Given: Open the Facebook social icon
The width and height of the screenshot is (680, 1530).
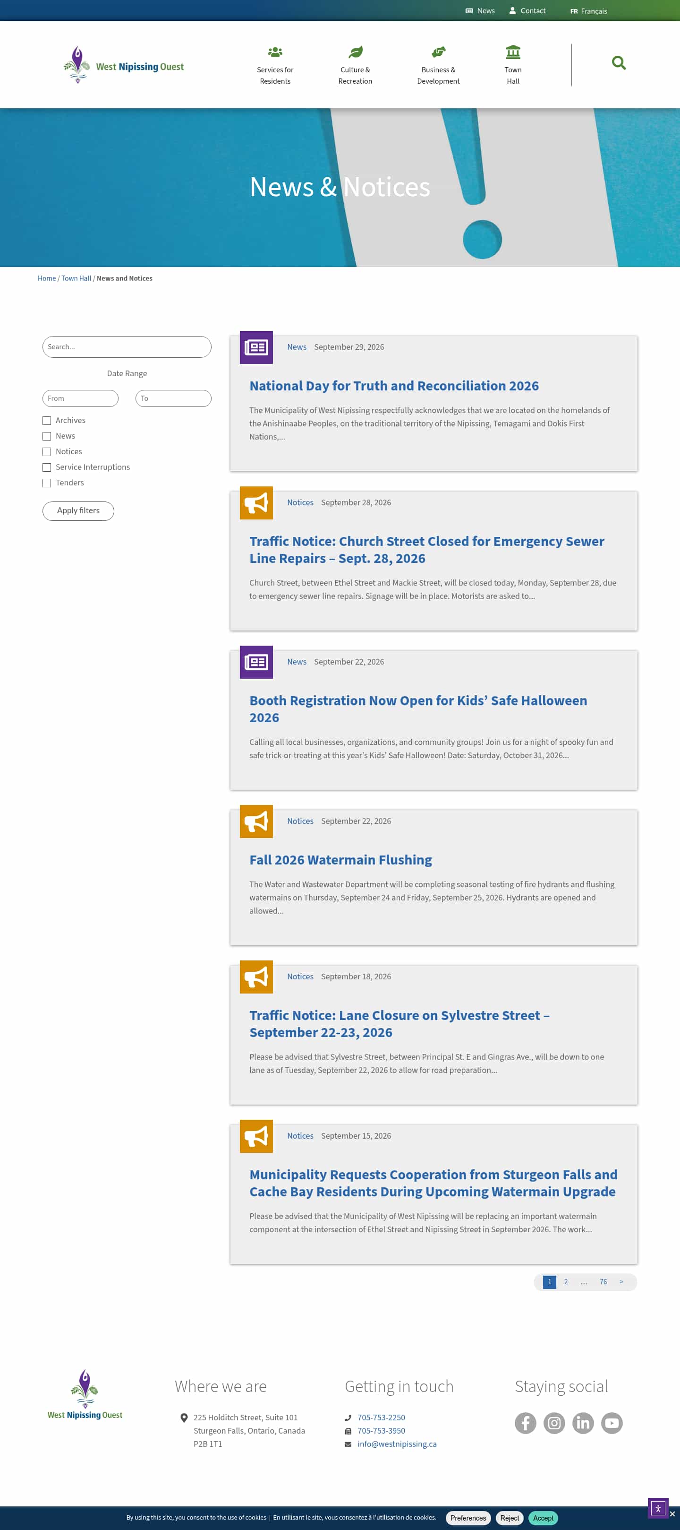Looking at the screenshot, I should tap(525, 1423).
